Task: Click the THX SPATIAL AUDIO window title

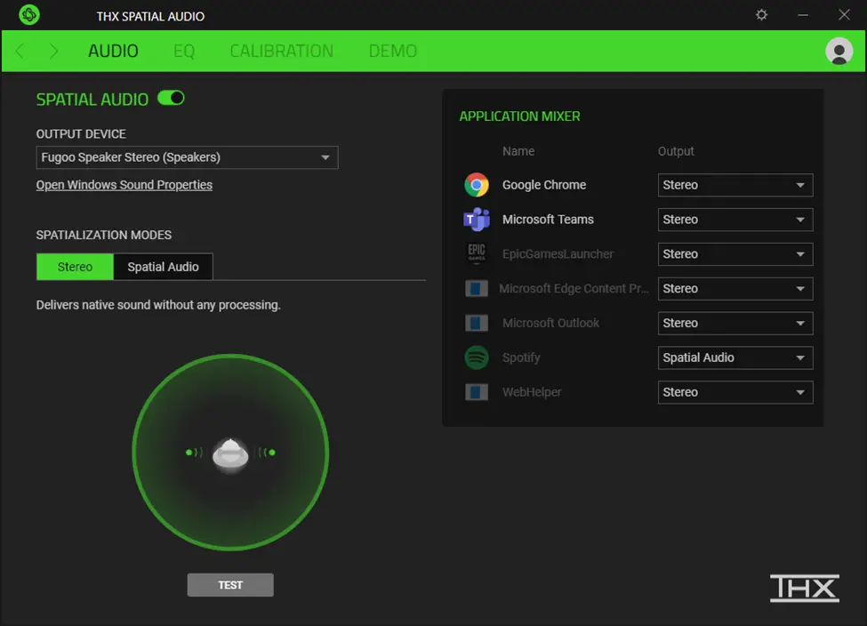Action: [x=150, y=17]
